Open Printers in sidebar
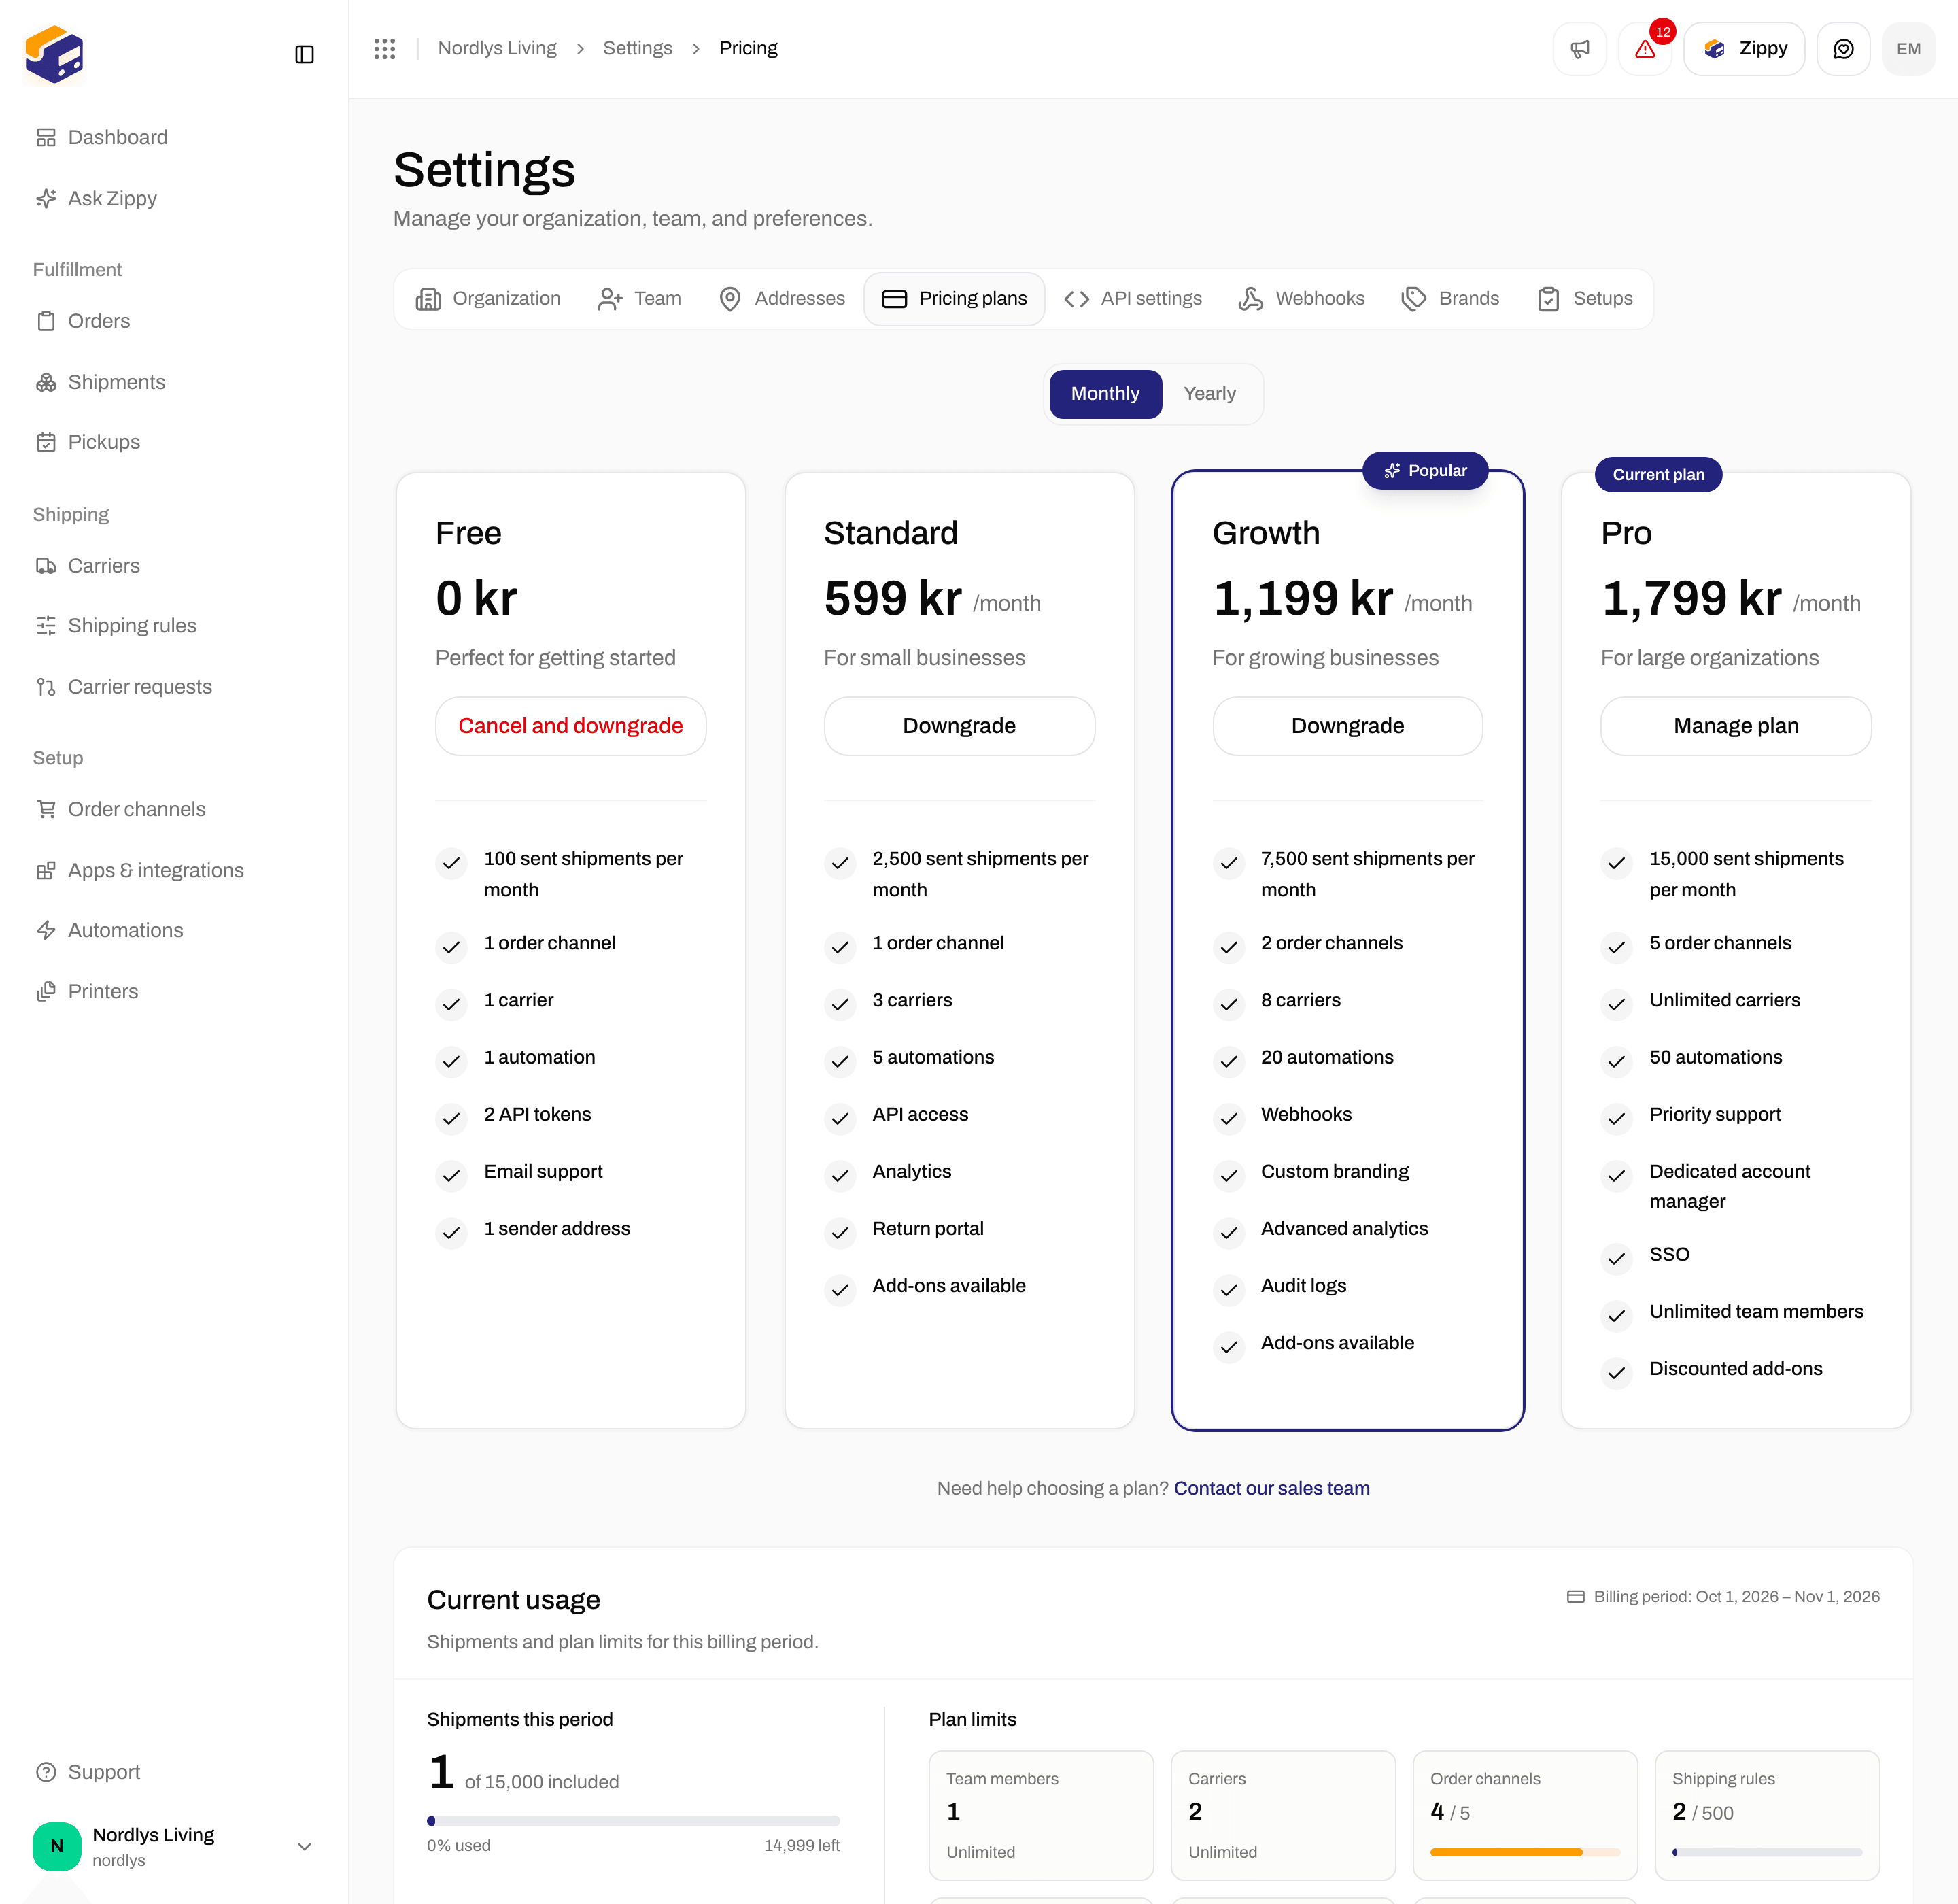This screenshot has width=1958, height=1904. [x=87, y=991]
